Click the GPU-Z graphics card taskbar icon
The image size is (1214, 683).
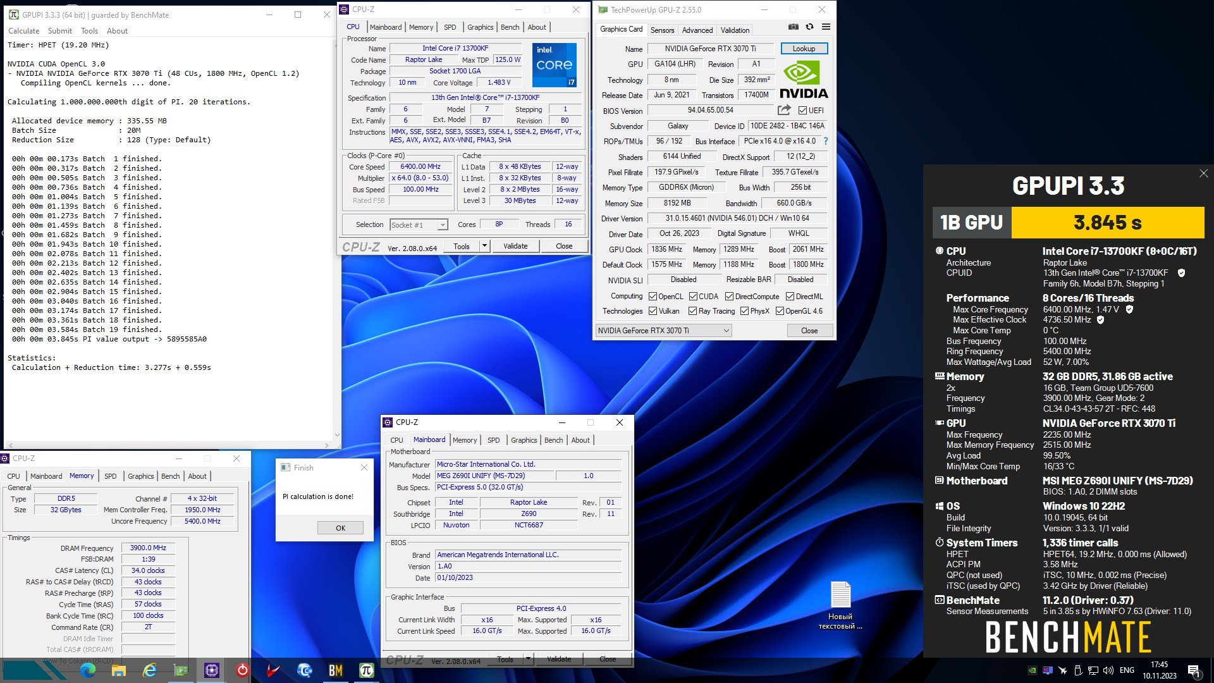[180, 670]
